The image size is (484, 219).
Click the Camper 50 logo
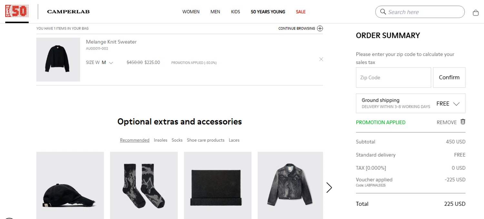point(17,12)
